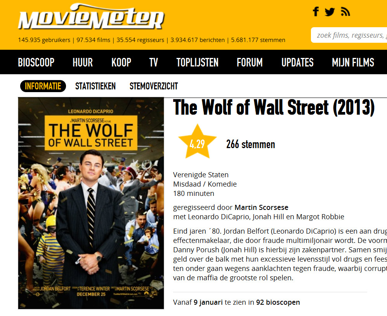This screenshot has height=316, width=387.
Task: Click the 92 bioscopen link
Action: pyautogui.click(x=278, y=302)
